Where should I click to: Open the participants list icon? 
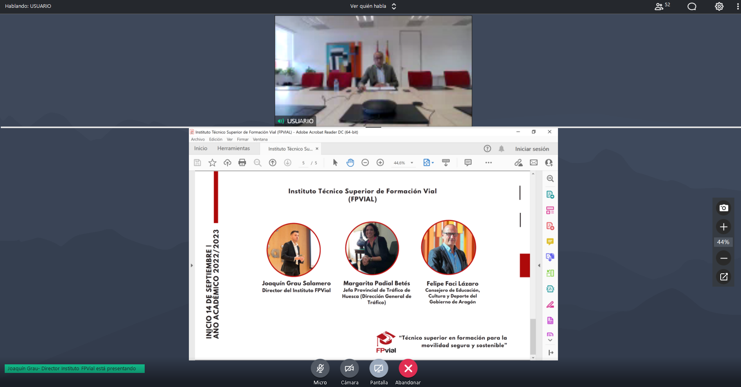[x=659, y=6]
